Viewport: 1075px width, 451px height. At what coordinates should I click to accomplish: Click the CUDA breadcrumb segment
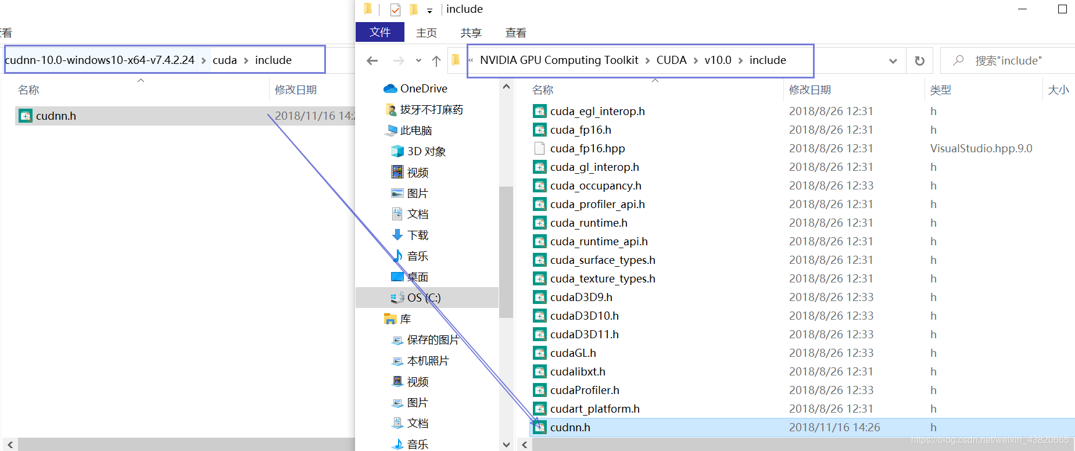[x=671, y=60]
